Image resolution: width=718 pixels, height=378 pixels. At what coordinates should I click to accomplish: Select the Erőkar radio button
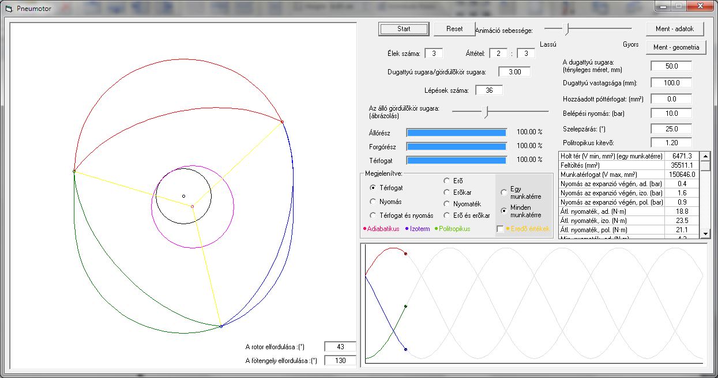446,192
